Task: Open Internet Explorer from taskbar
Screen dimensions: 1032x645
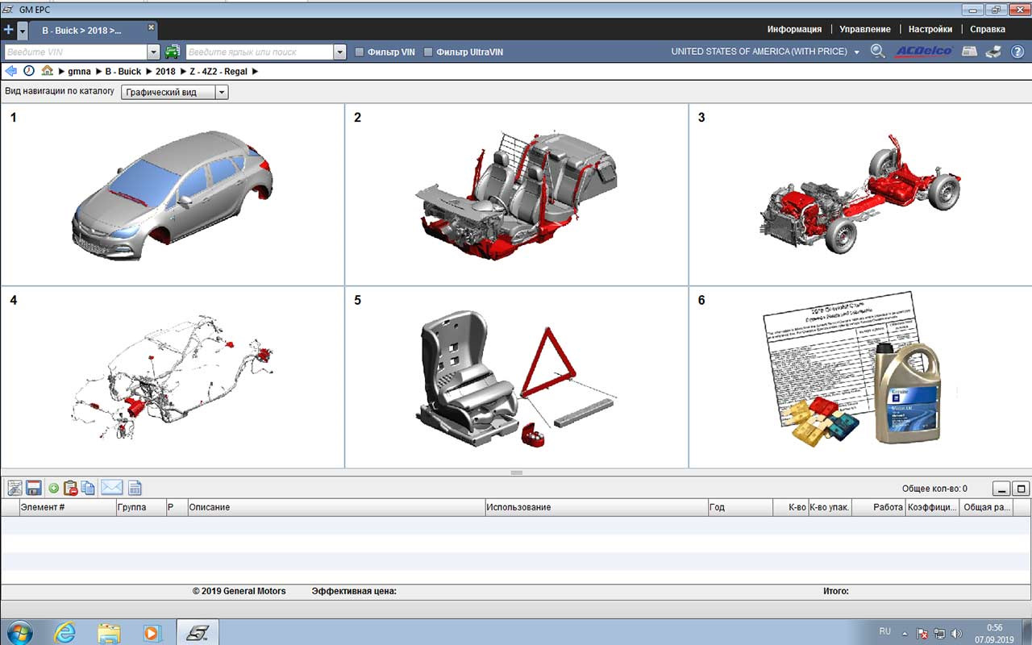Action: pos(64,633)
